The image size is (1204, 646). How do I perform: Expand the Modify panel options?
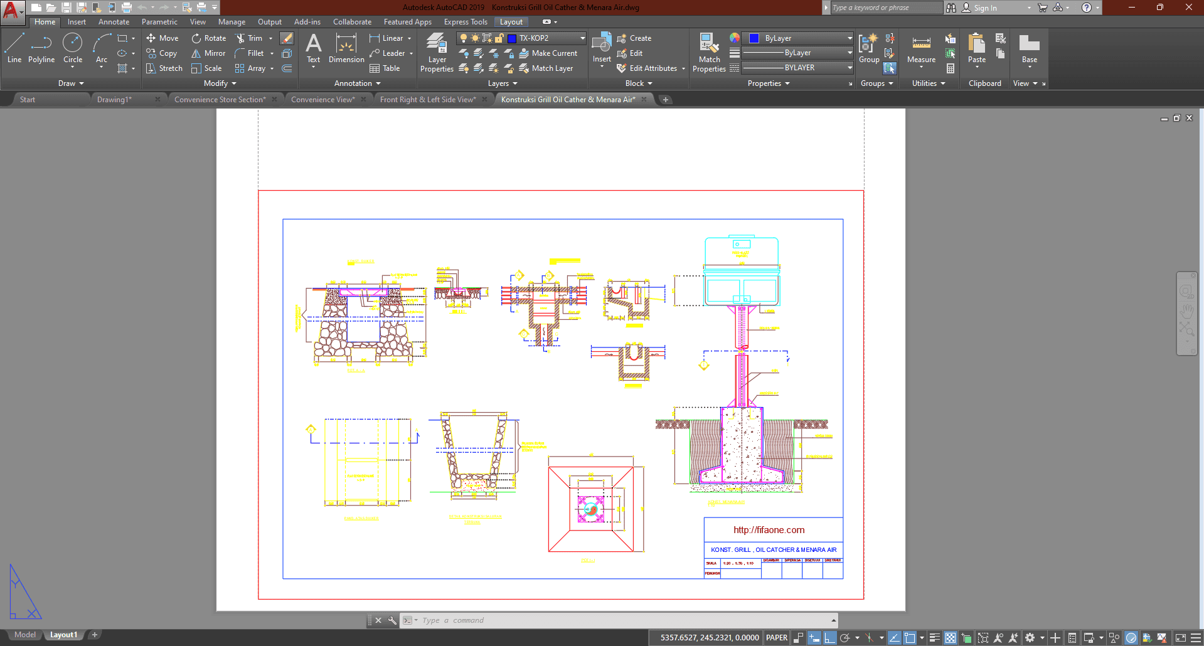click(x=220, y=83)
